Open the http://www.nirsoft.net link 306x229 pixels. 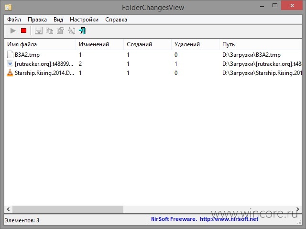(229, 219)
